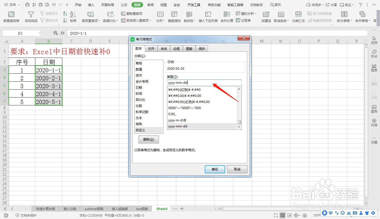Image resolution: width=380 pixels, height=219 pixels.
Task: Click 查找 search in the ribbon
Action: 275,5
